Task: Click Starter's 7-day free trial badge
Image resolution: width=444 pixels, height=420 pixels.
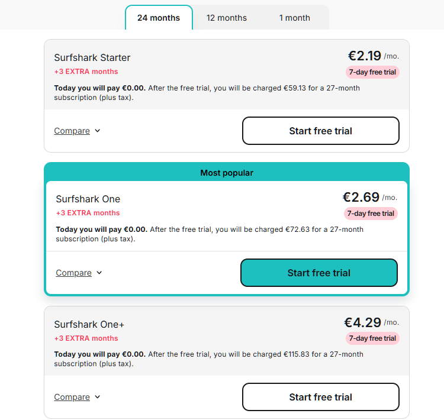Action: click(372, 72)
